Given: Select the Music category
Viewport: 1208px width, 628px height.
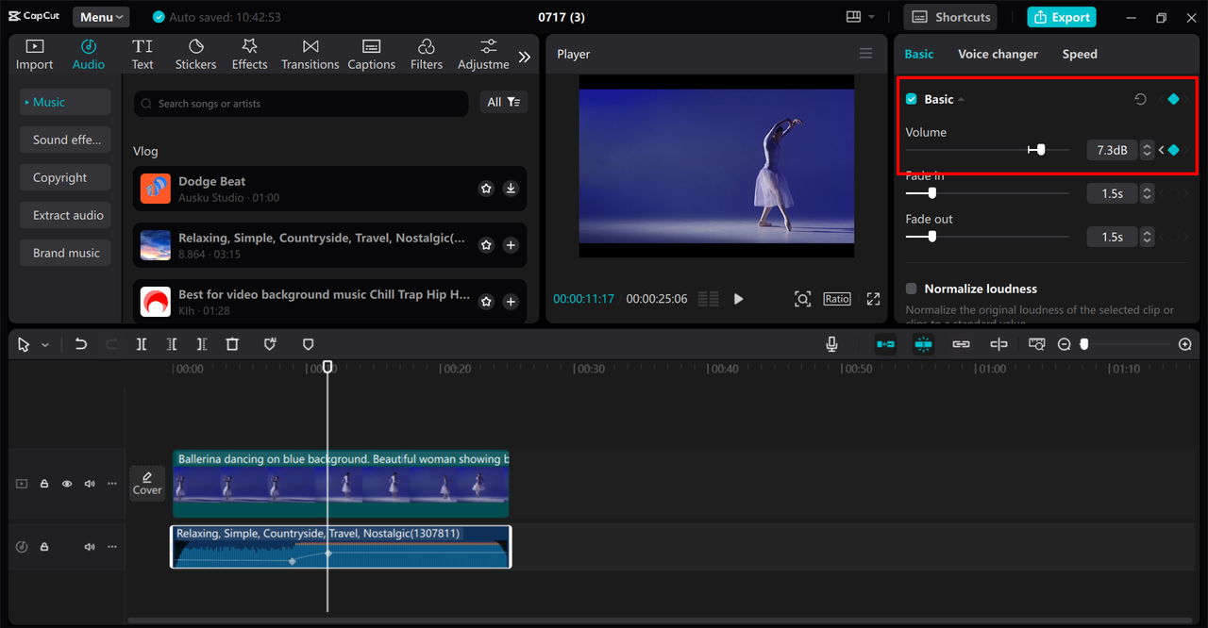Looking at the screenshot, I should 65,102.
